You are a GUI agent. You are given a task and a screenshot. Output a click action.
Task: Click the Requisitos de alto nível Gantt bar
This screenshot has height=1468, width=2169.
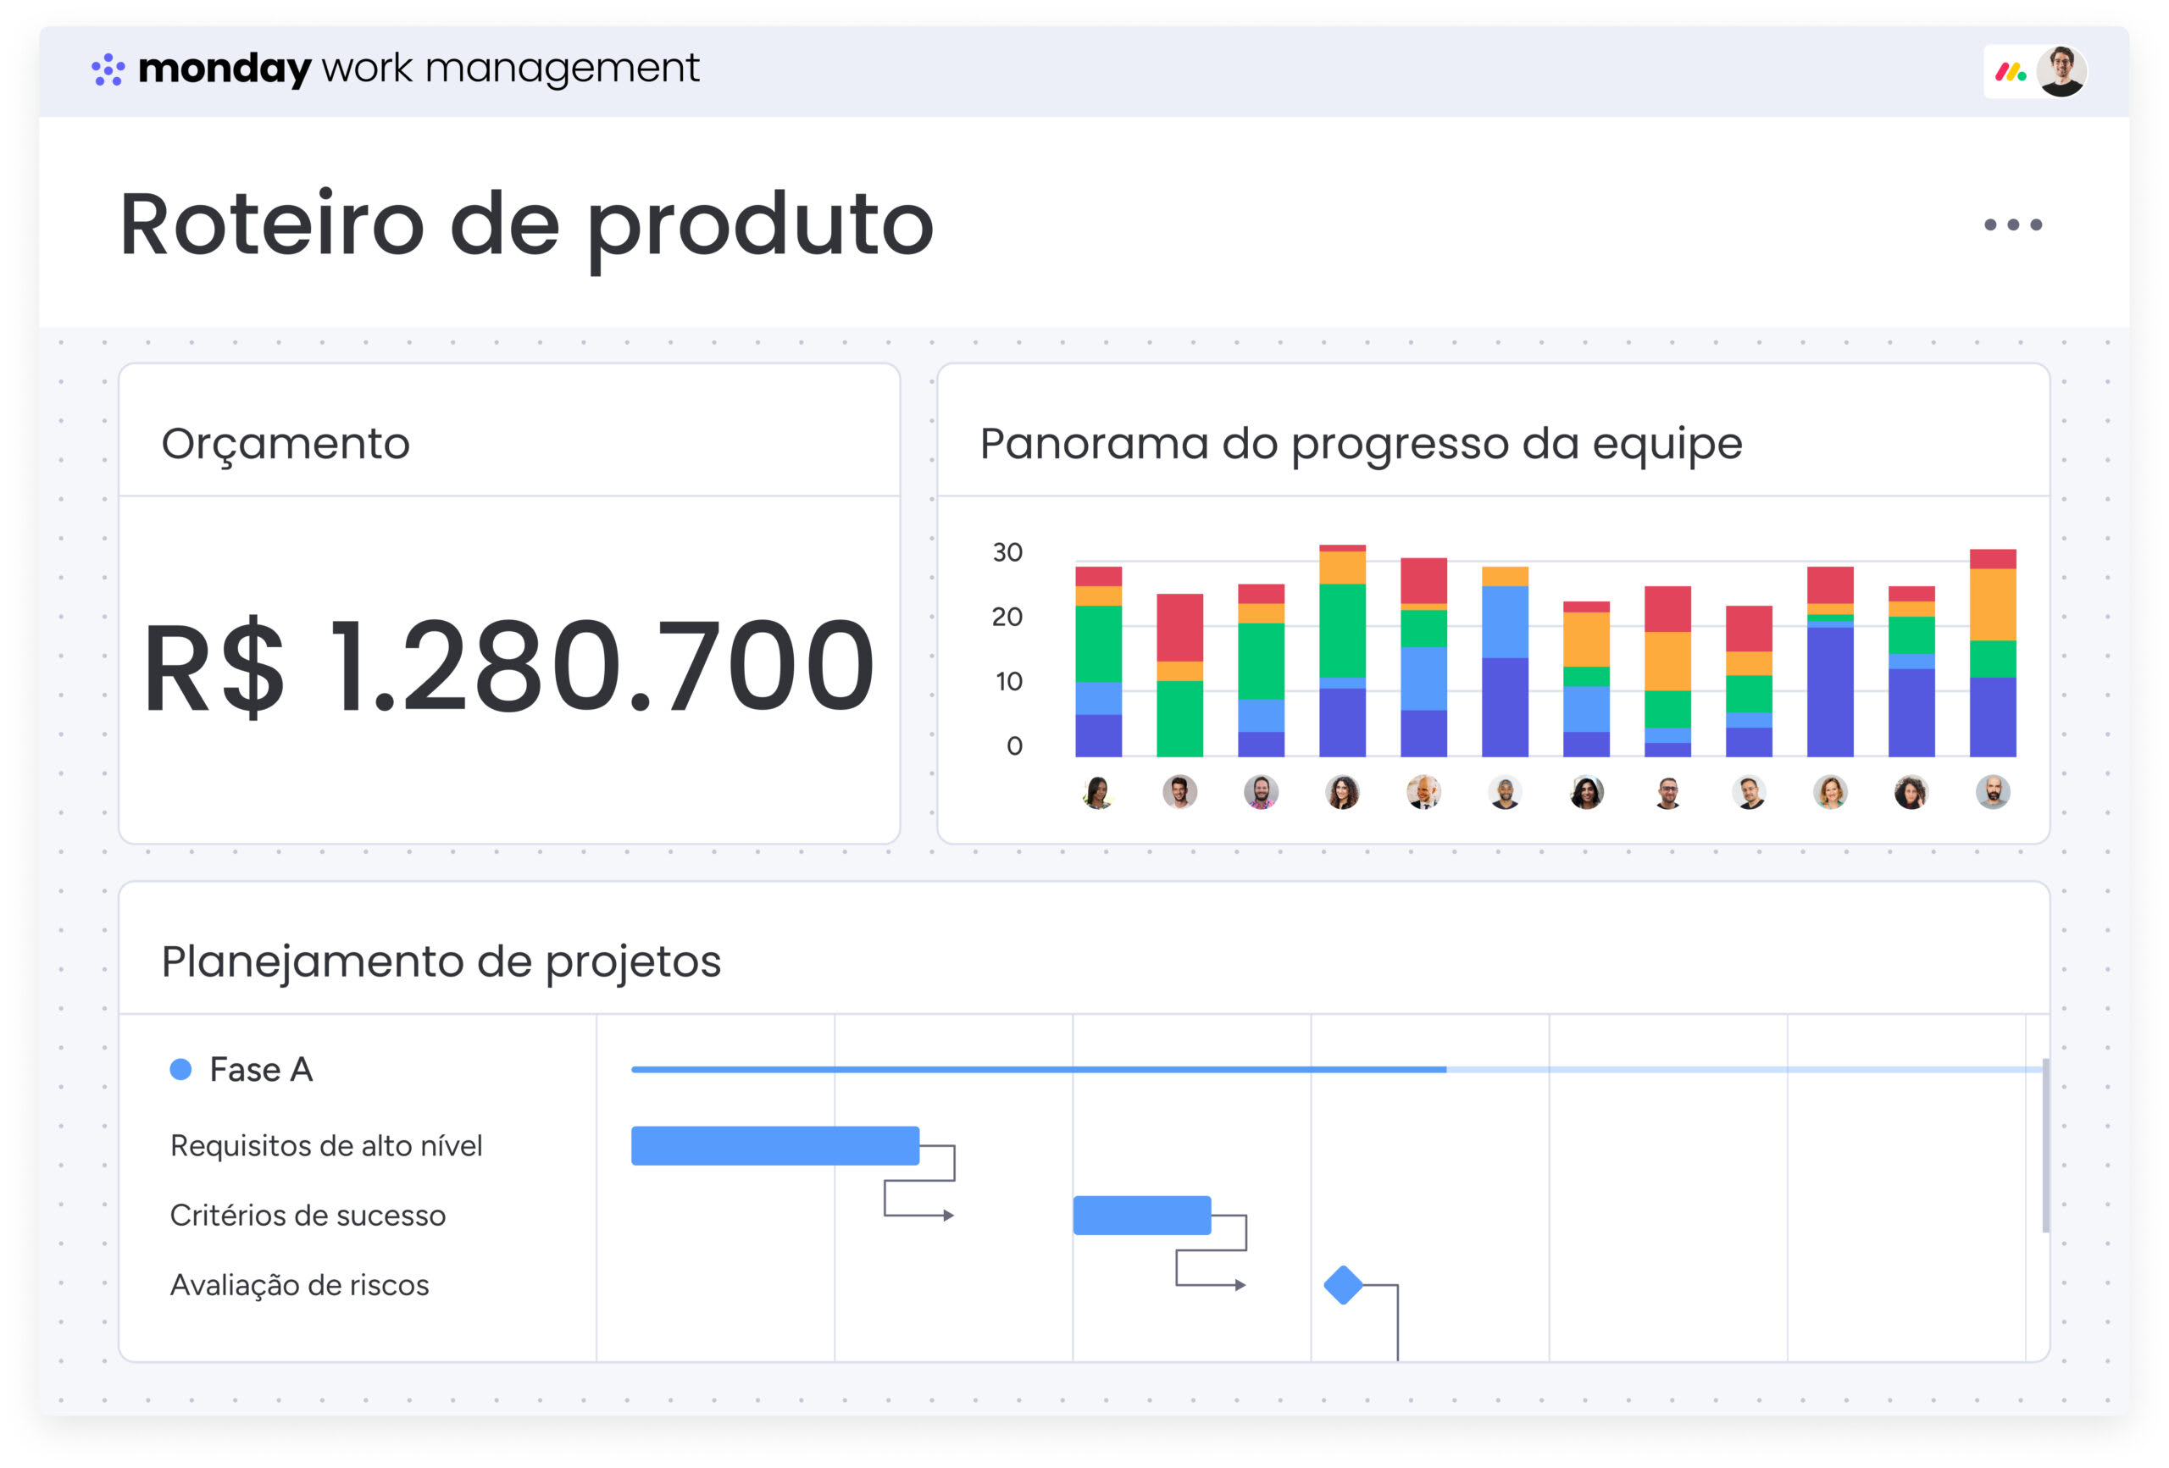tap(775, 1146)
